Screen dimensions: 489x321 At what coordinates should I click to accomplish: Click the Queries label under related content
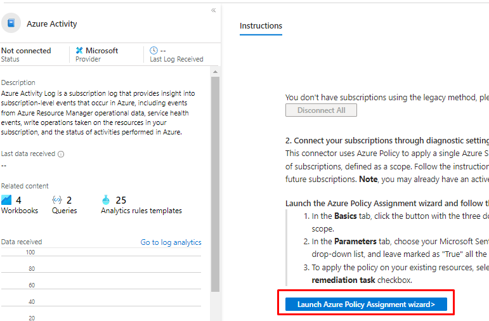click(x=64, y=211)
